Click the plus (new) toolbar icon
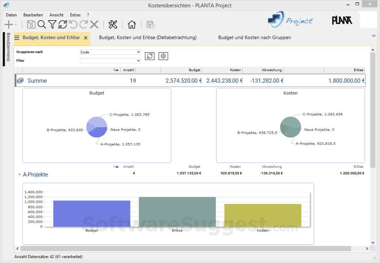The height and width of the screenshot is (263, 380). click(x=9, y=25)
